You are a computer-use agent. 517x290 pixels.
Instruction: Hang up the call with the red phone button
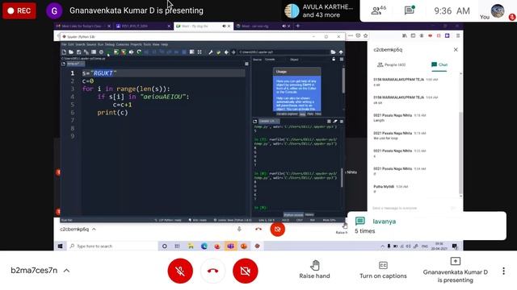(212, 271)
